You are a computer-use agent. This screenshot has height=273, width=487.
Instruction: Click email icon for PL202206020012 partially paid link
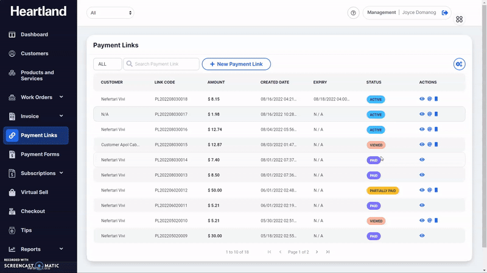click(430, 190)
